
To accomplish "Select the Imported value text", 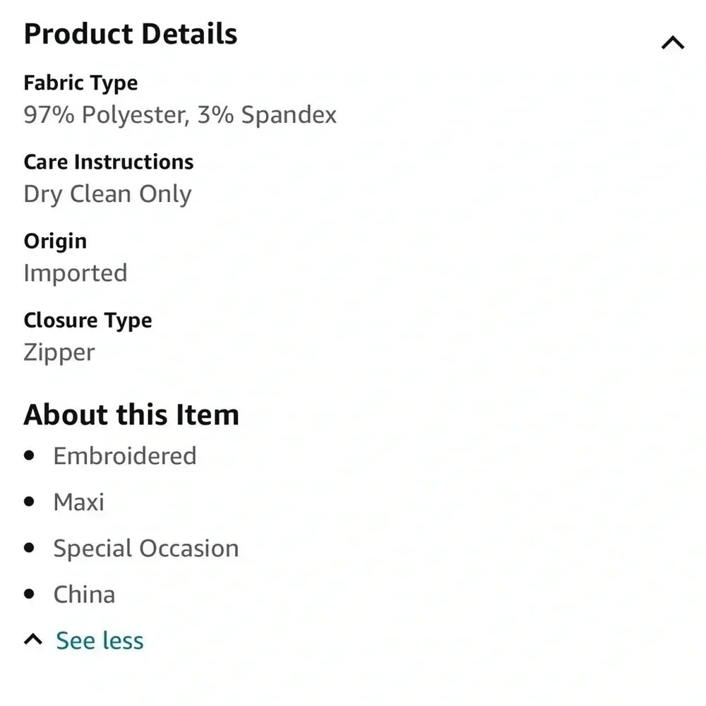I will [76, 273].
